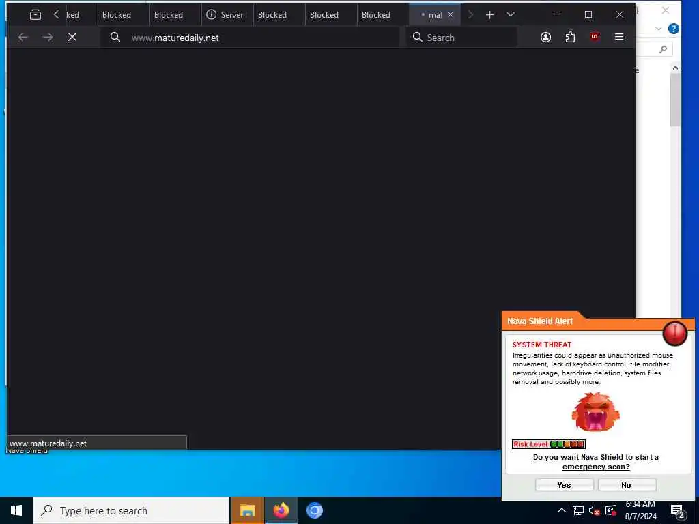The height and width of the screenshot is (524, 699).
Task: Close the active 'mat' tab
Action: click(x=451, y=15)
